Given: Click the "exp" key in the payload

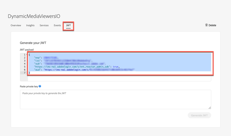Looking at the screenshot, I should coord(38,58).
